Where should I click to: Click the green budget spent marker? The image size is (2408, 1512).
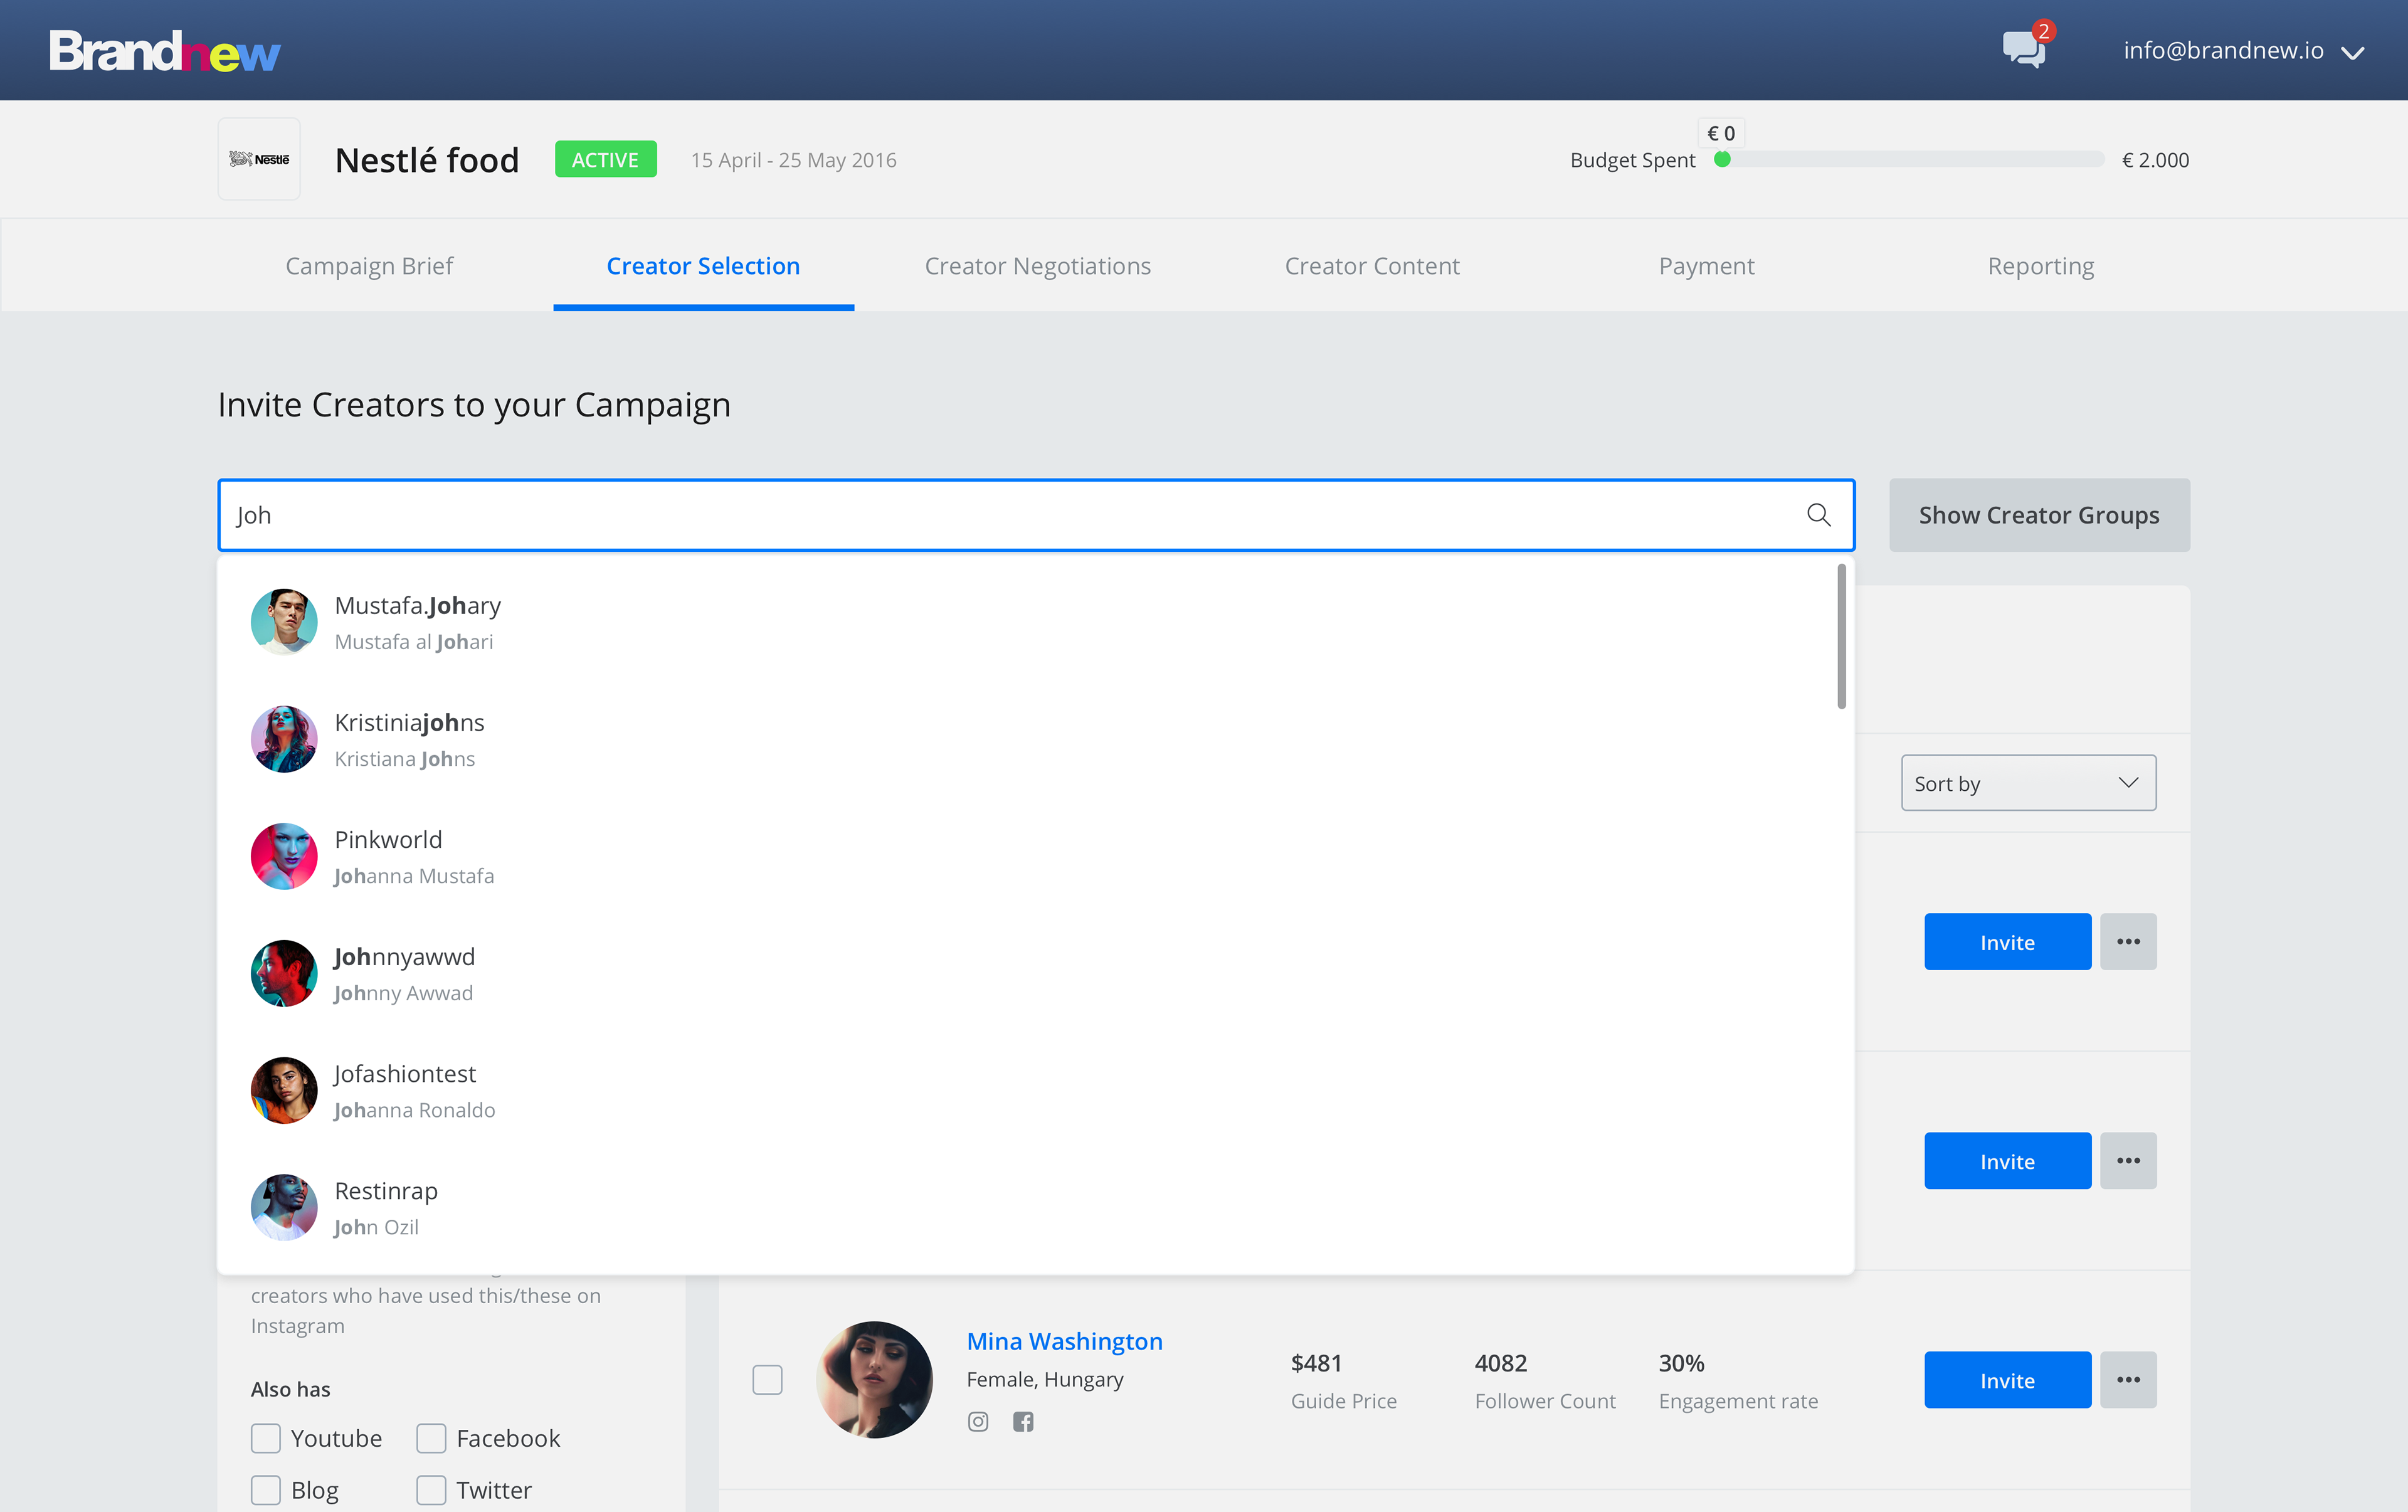click(x=1722, y=160)
